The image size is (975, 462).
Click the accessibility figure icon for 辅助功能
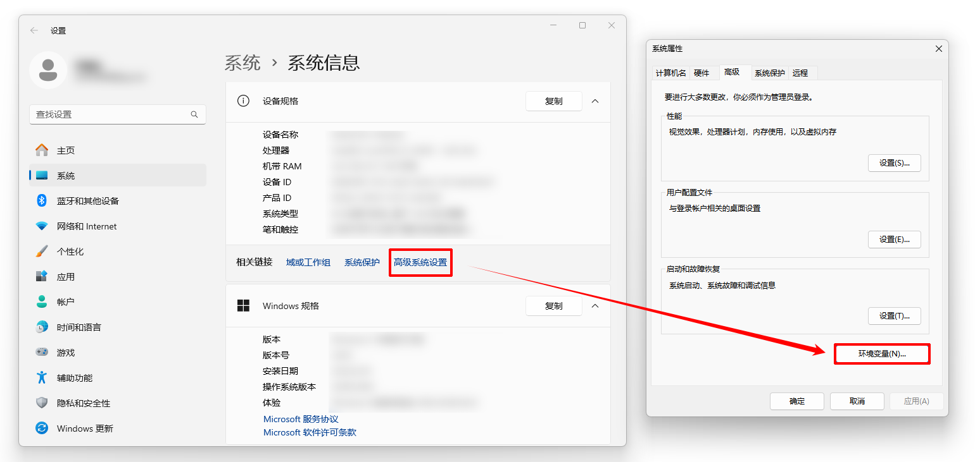(x=42, y=377)
